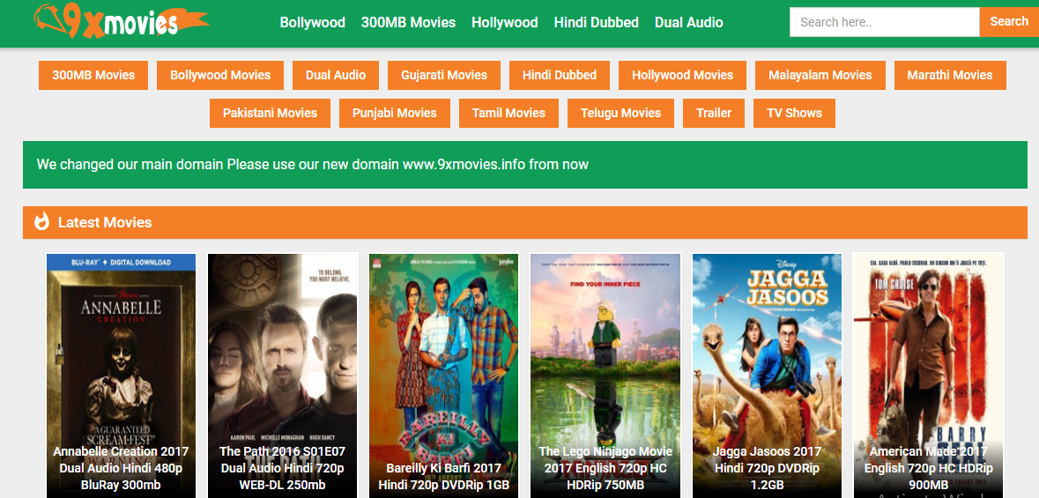Click American Made 2017 English title link

[x=928, y=468]
